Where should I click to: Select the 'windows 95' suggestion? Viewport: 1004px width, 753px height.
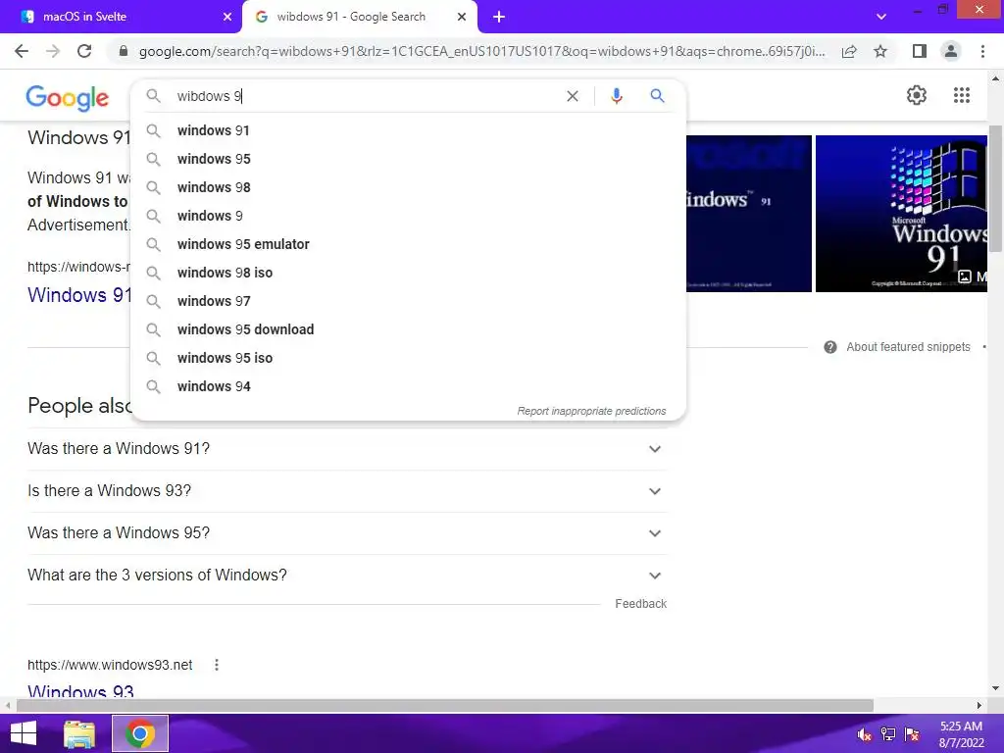pos(409,159)
